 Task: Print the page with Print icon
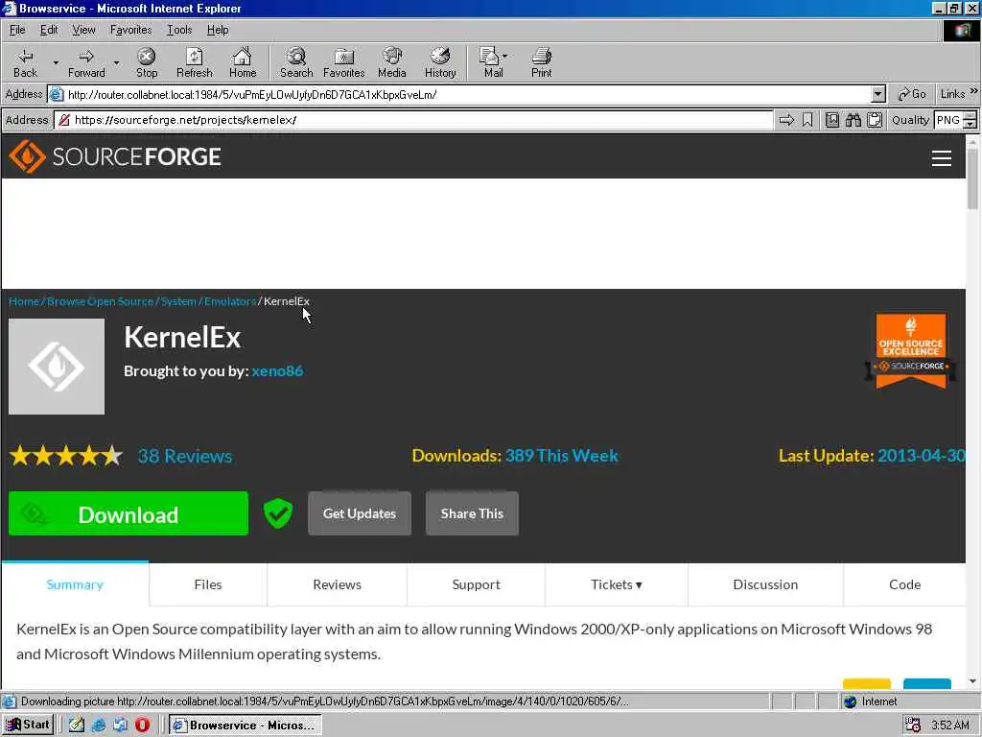tap(542, 63)
